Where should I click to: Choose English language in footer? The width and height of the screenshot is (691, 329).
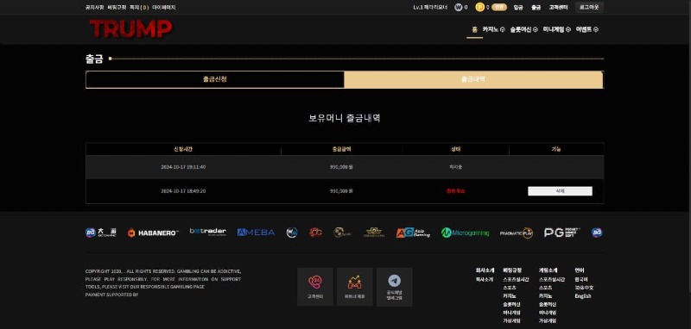click(x=582, y=296)
